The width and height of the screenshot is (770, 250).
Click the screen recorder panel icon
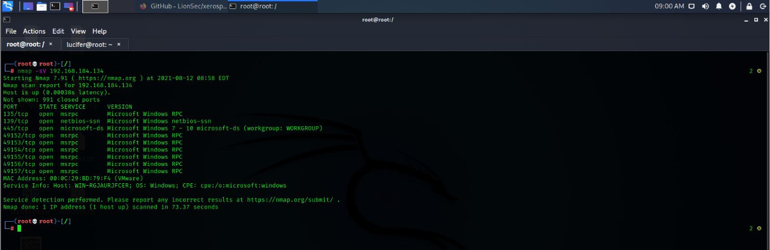point(69,7)
